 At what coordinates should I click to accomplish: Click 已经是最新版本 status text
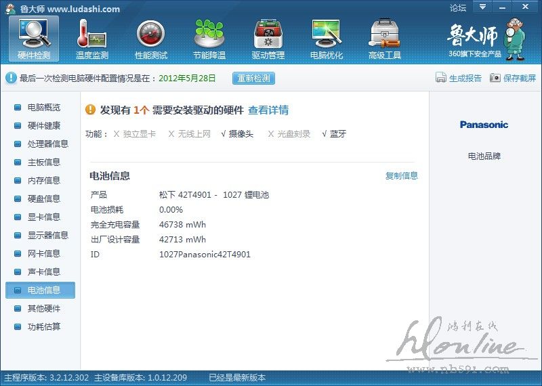[x=238, y=378]
